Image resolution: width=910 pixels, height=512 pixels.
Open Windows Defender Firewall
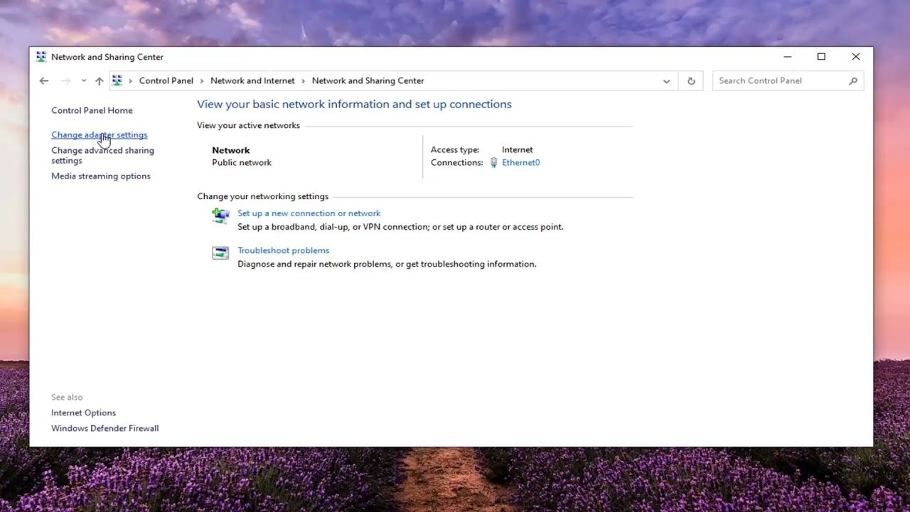(x=105, y=428)
